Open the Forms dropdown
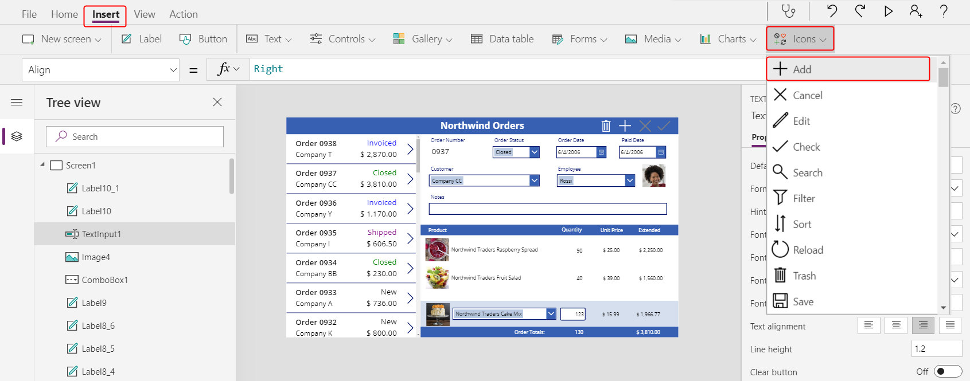This screenshot has height=381, width=970. click(579, 39)
